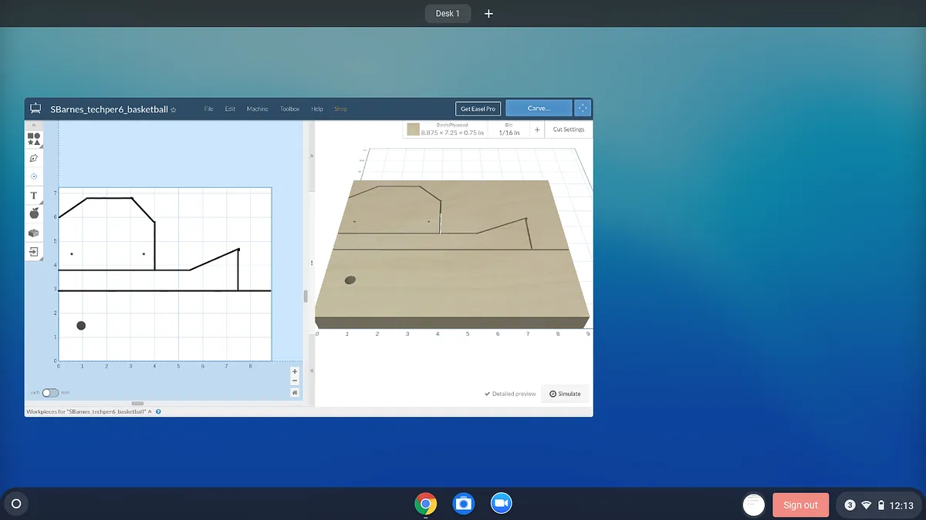The width and height of the screenshot is (926, 520).
Task: Click the Simulate button
Action: (x=565, y=394)
